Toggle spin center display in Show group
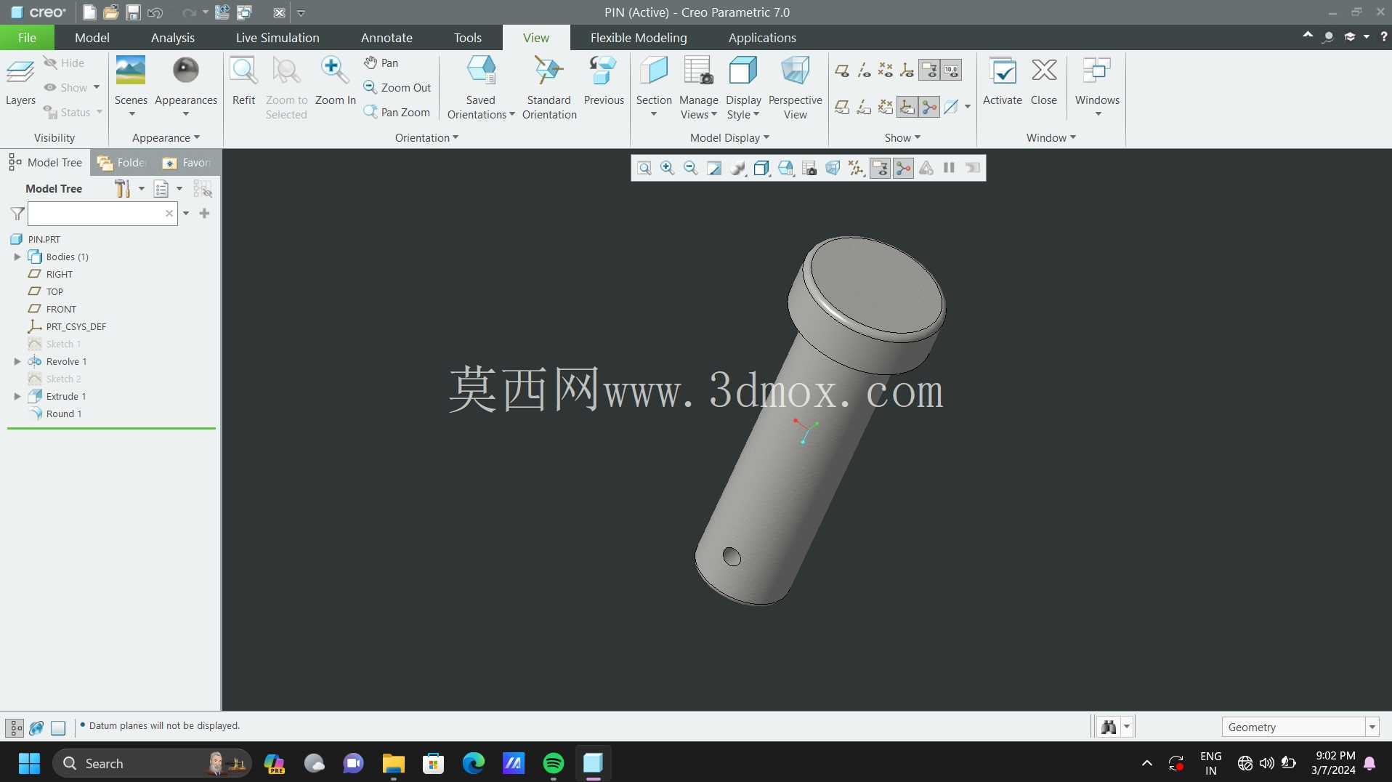This screenshot has height=782, width=1392. tap(929, 108)
